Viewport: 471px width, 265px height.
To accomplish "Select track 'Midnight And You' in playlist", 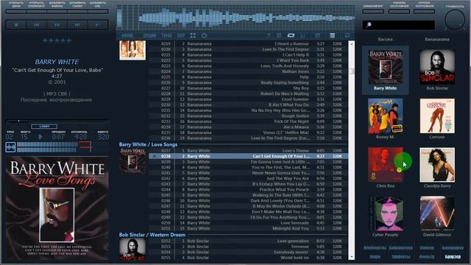I will point(248,228).
